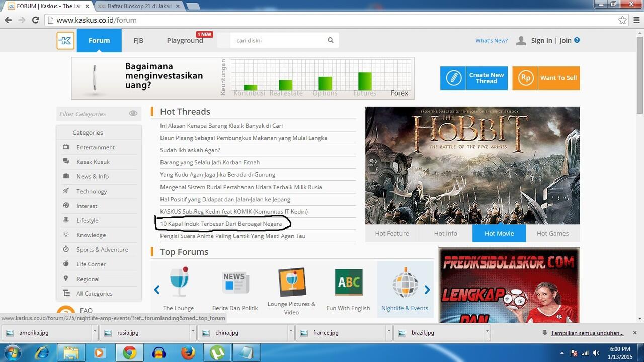Open Windows Media Player from the taskbar
Screen dimensions: 644x362
pyautogui.click(x=100, y=353)
